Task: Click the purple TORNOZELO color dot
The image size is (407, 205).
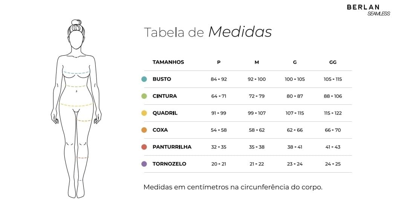Action: pos(144,164)
